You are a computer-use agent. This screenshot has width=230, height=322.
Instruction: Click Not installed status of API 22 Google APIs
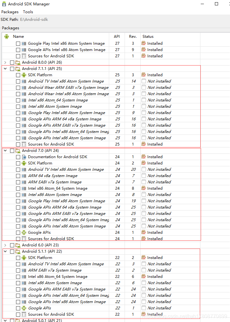click(x=159, y=308)
